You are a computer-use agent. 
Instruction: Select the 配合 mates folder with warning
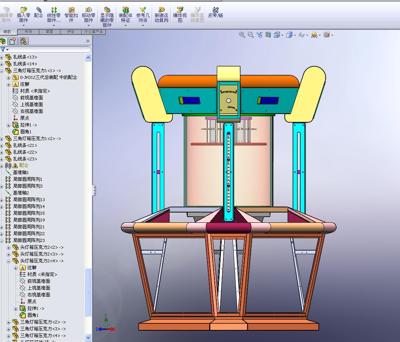(24, 165)
